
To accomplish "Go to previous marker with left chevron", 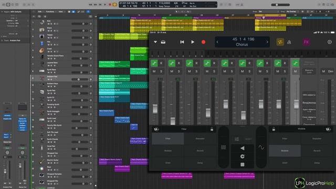I will point(217,42).
